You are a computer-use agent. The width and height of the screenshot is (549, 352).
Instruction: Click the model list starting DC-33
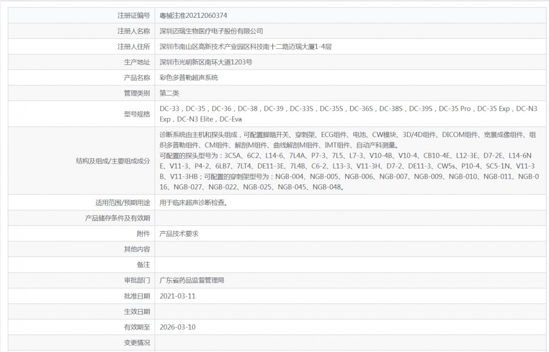pyautogui.click(x=349, y=114)
